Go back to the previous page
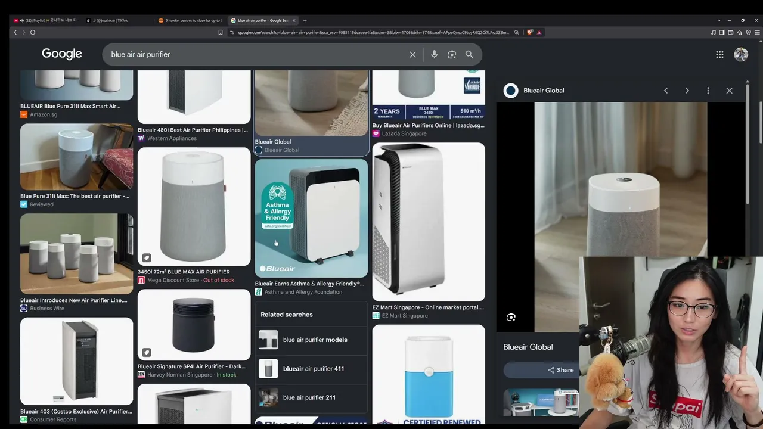The image size is (763, 429). (15, 32)
